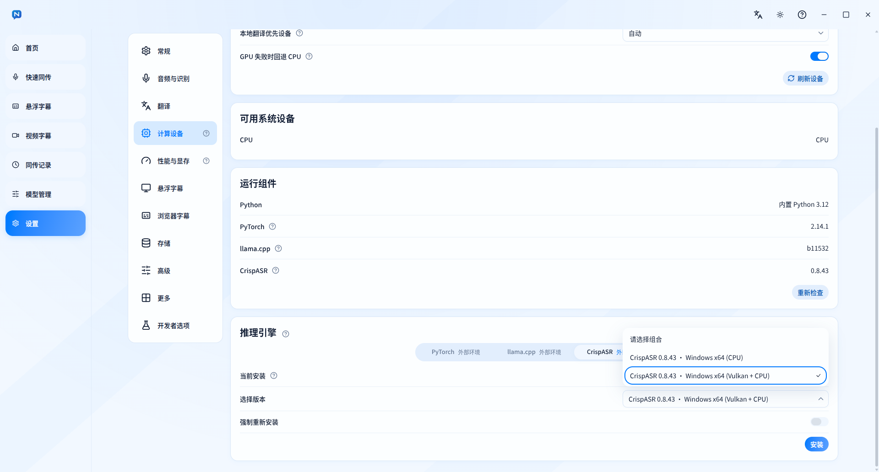The height and width of the screenshot is (472, 879).
Task: Enable 强制重新安装 switch
Action: 819,422
